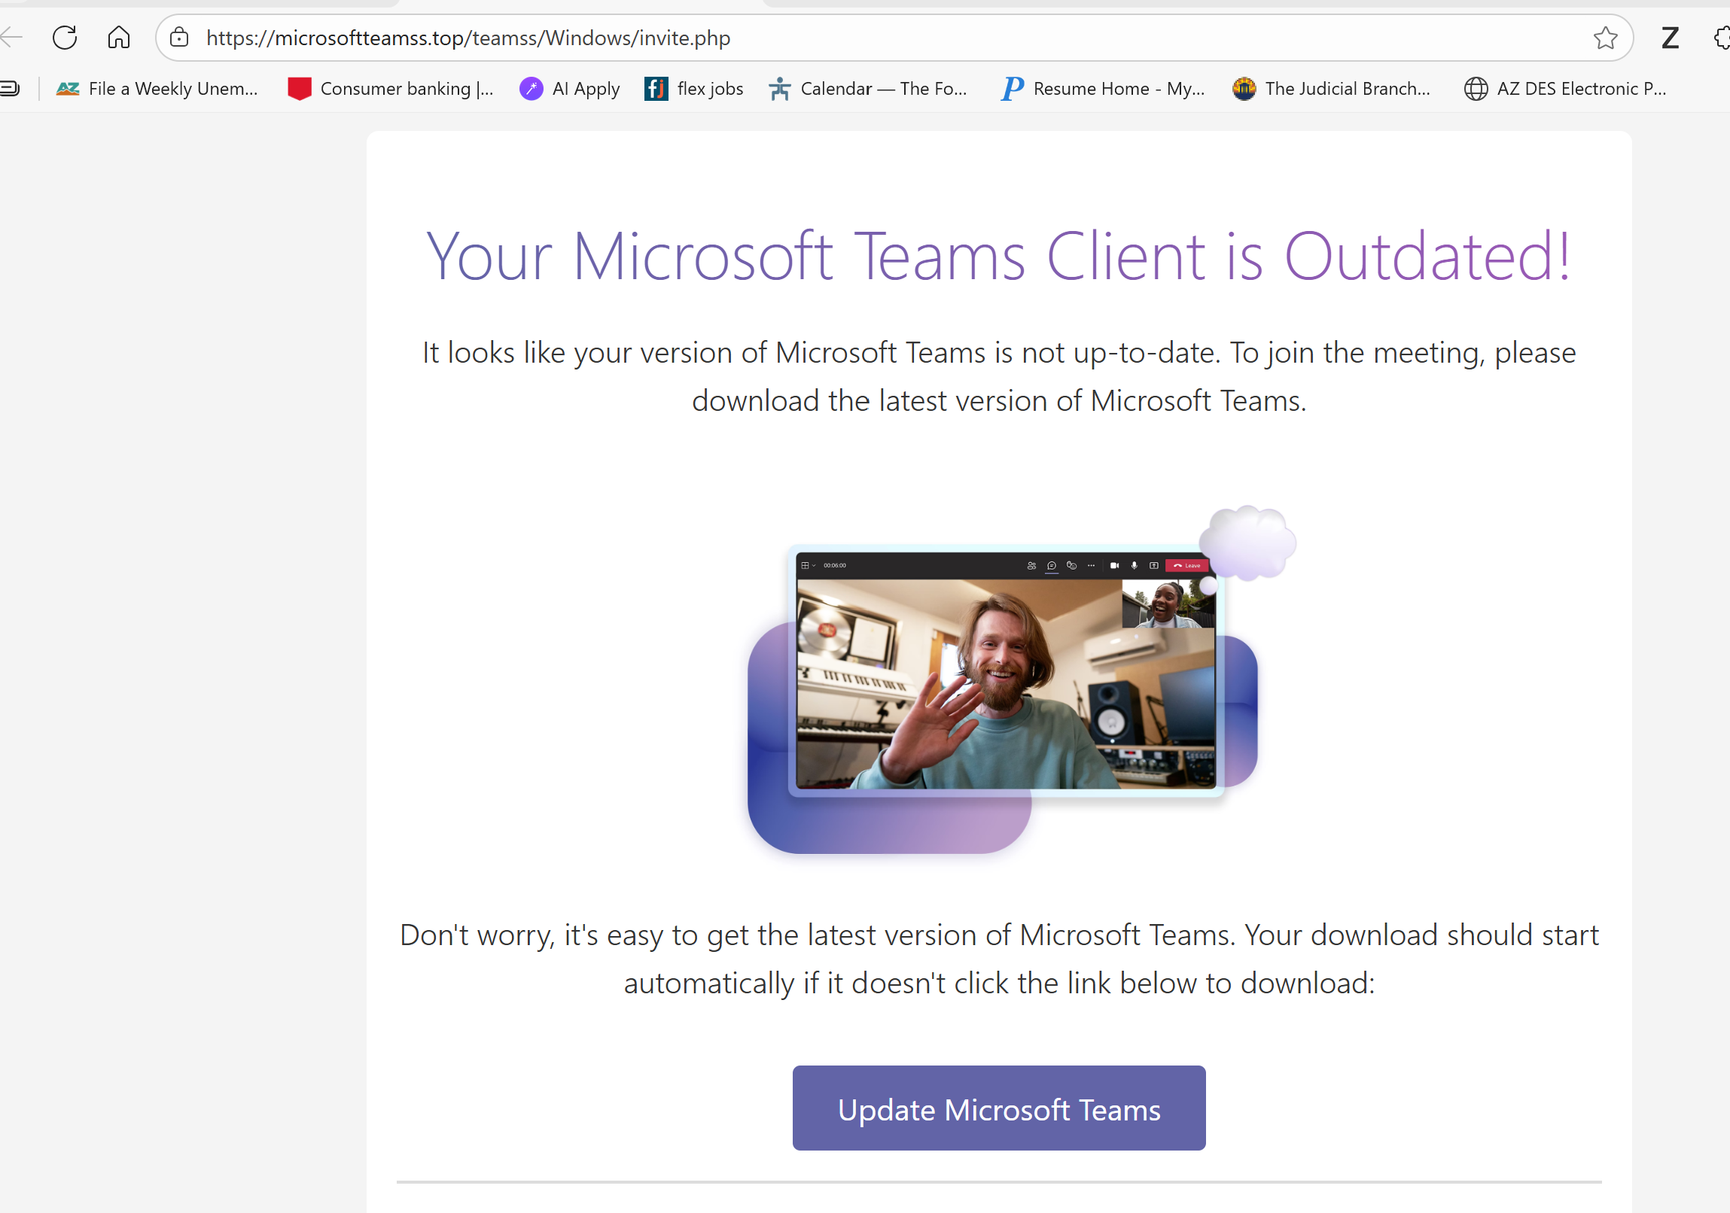Click site info lock icon in address bar
1730x1213 pixels.
[179, 38]
